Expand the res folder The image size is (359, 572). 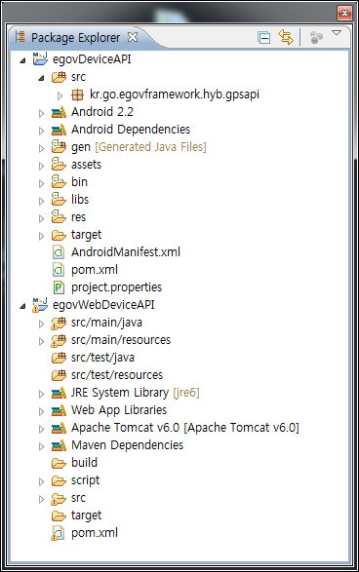41,218
